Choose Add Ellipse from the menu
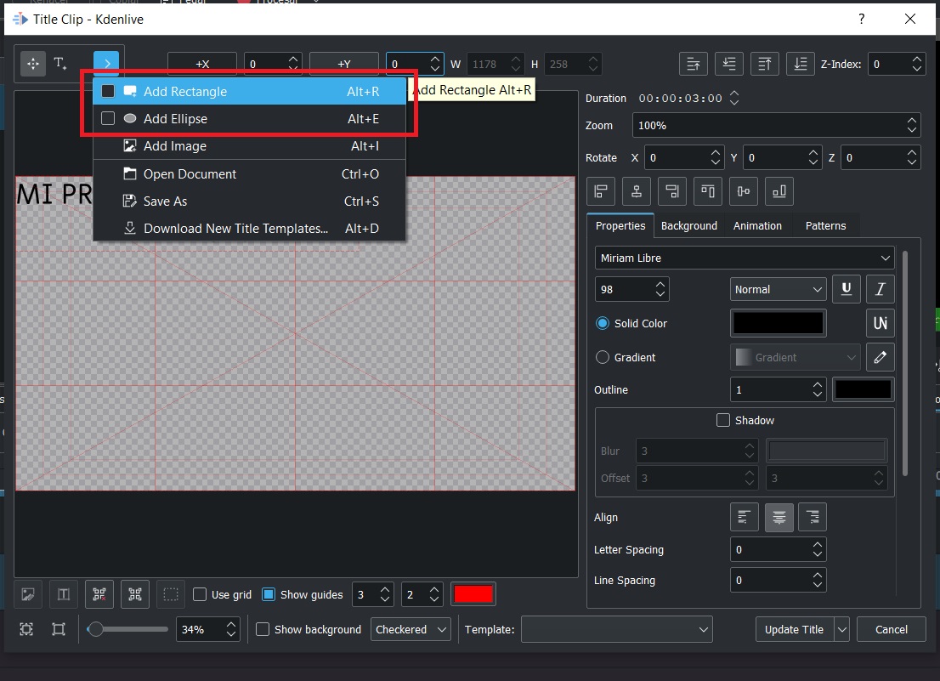The width and height of the screenshot is (940, 681). coord(249,119)
